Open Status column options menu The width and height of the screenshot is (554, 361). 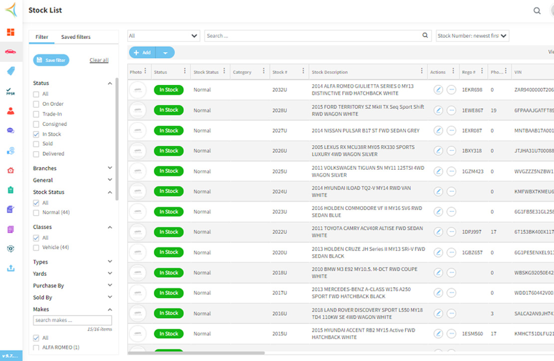[185, 71]
